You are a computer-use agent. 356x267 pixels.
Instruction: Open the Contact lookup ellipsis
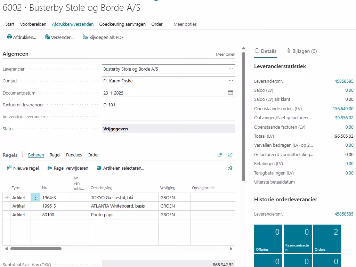point(230,81)
